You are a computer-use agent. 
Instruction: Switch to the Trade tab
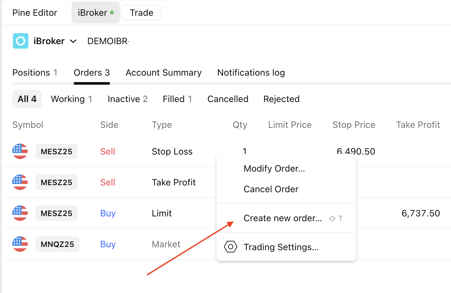(141, 13)
